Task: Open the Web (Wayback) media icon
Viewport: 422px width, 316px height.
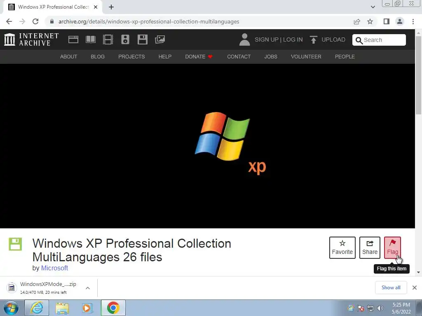Action: click(73, 39)
